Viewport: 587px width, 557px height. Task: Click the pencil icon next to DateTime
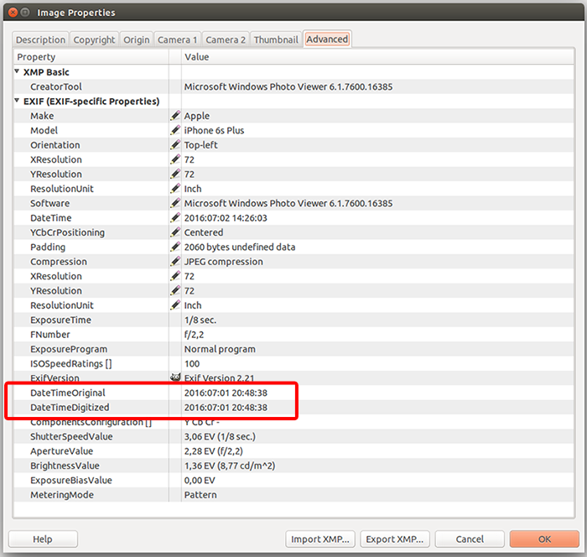click(x=175, y=218)
